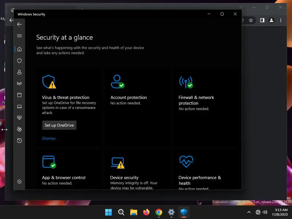
Task: Open Chrome profile avatar
Action: coord(271,20)
